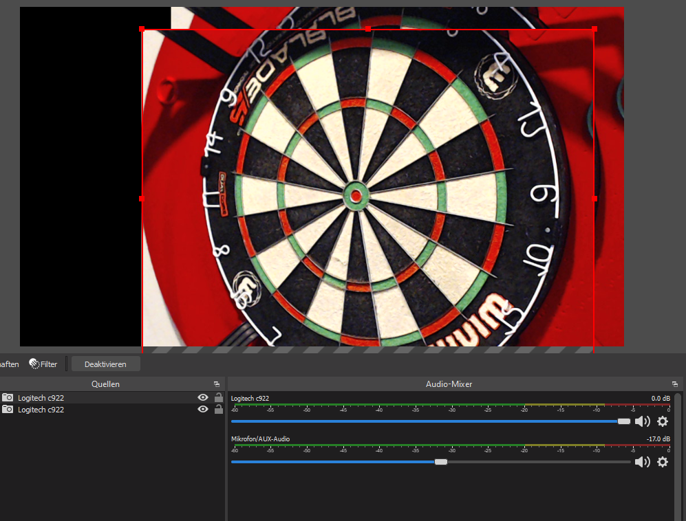Screen dimensions: 686x521
Task: Hide the first Logitech c922 source
Action: pyautogui.click(x=203, y=397)
